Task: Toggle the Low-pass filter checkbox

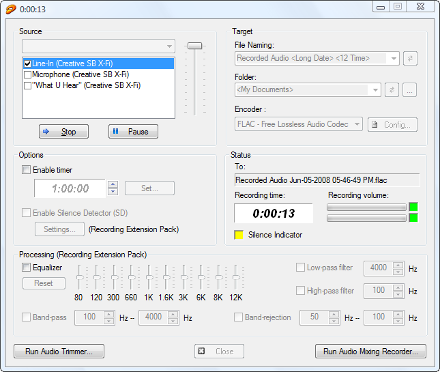Action: click(300, 268)
